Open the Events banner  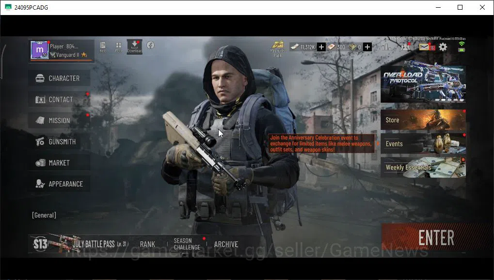pos(423,143)
